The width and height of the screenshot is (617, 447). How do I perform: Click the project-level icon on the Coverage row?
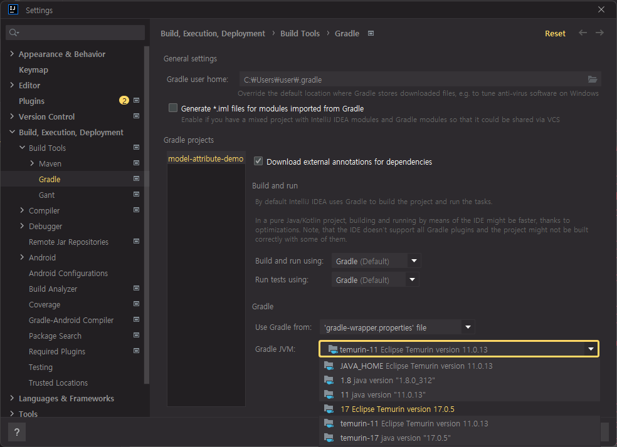pos(137,304)
